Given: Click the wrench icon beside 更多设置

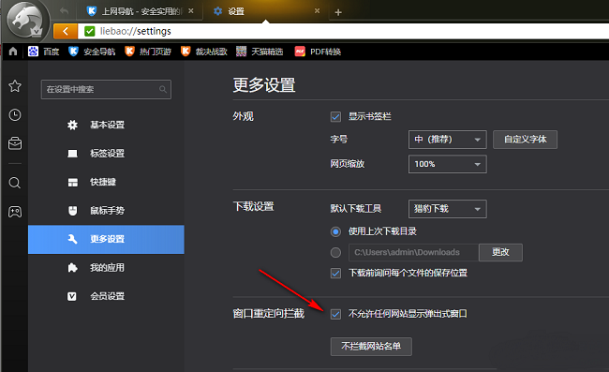Looking at the screenshot, I should 73,239.
